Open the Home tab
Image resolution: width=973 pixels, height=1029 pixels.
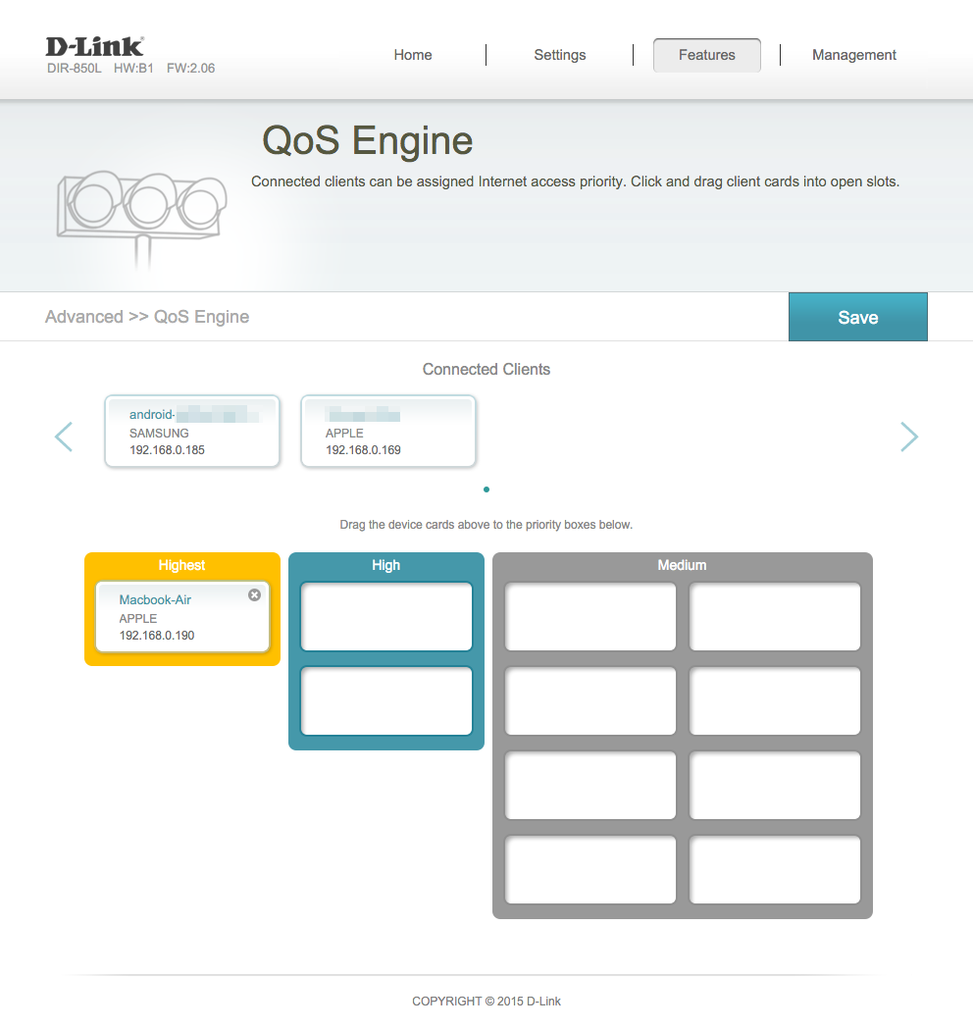413,55
